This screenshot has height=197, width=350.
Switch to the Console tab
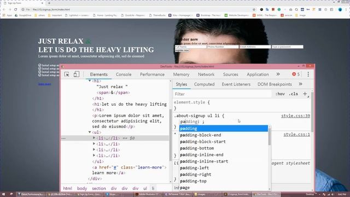(124, 74)
